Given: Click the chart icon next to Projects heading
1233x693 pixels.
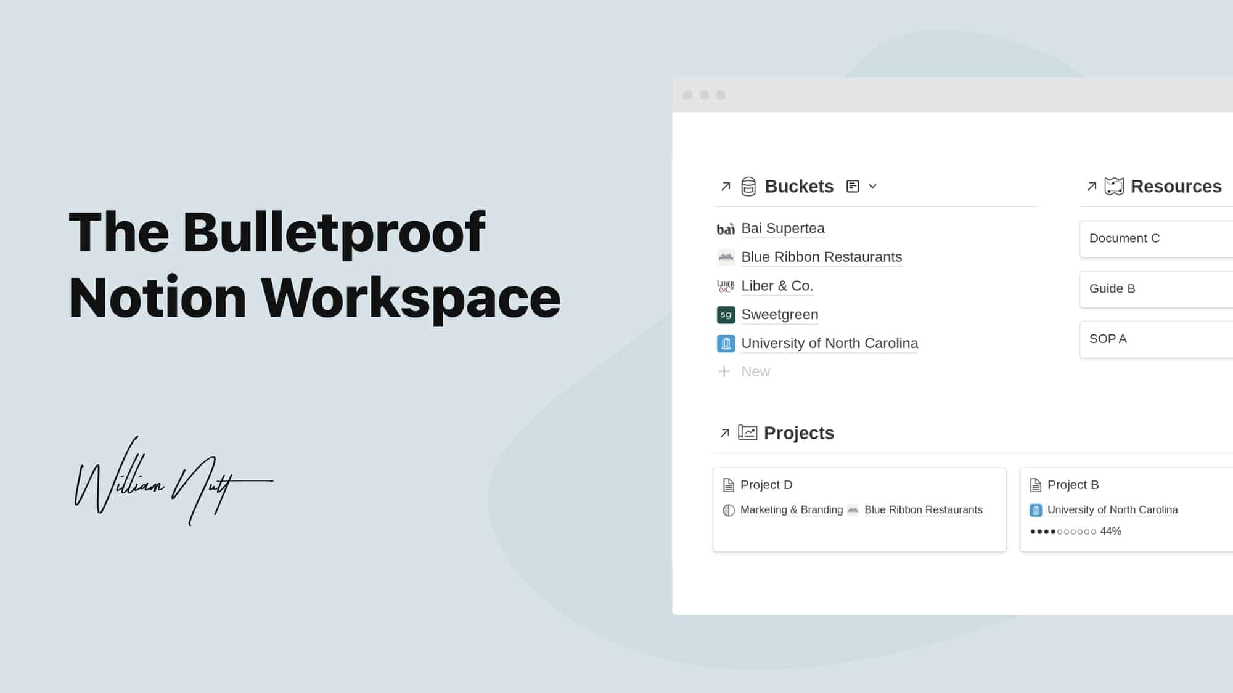Looking at the screenshot, I should (x=748, y=432).
